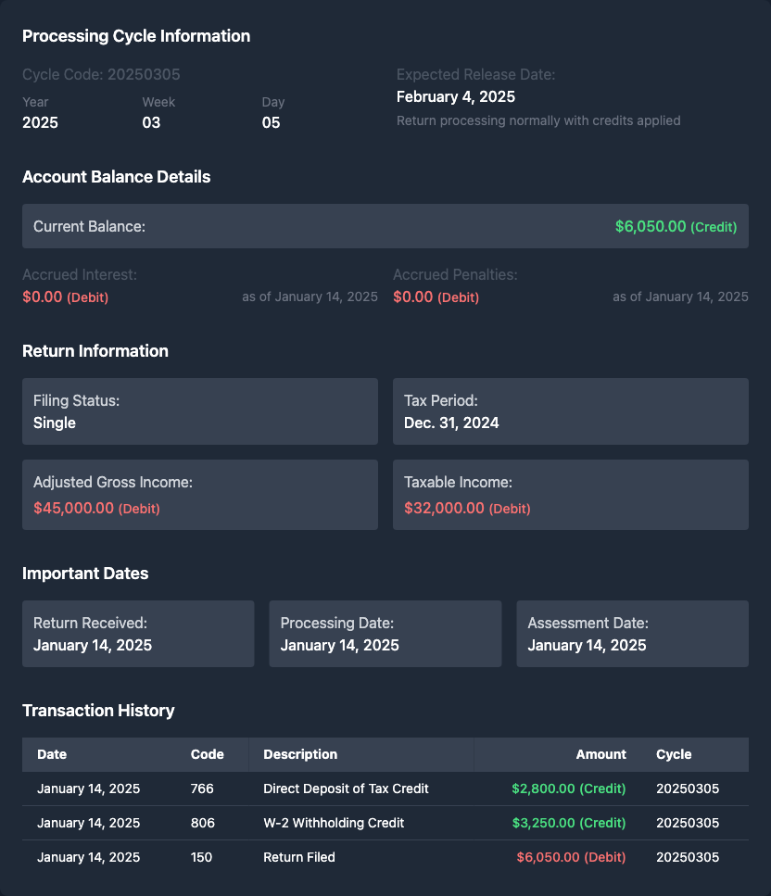Click the Processing Date card
The height and width of the screenshot is (896, 771).
[385, 634]
